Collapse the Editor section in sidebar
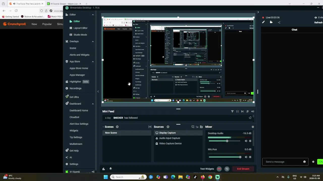 (93, 15)
